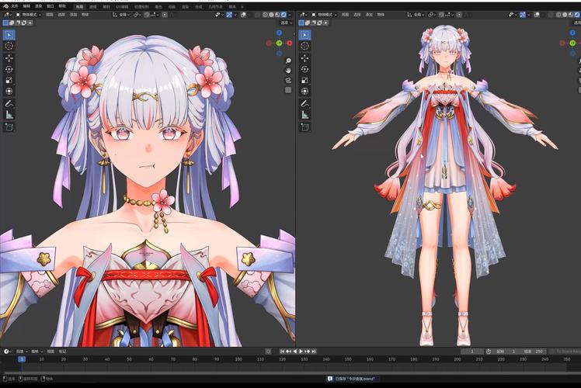Open 标记 marker menu in timeline

(62, 352)
